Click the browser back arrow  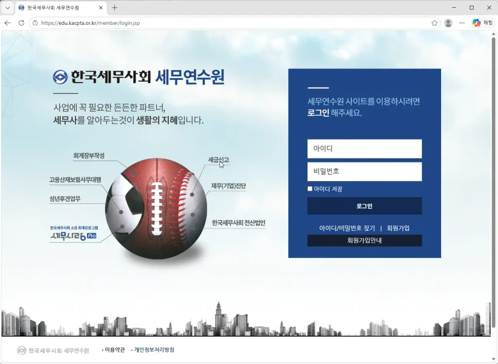click(8, 23)
